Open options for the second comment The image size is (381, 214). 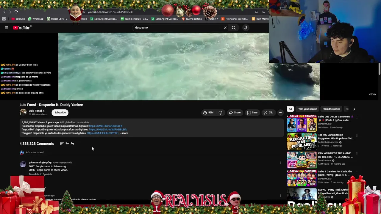[280, 195]
